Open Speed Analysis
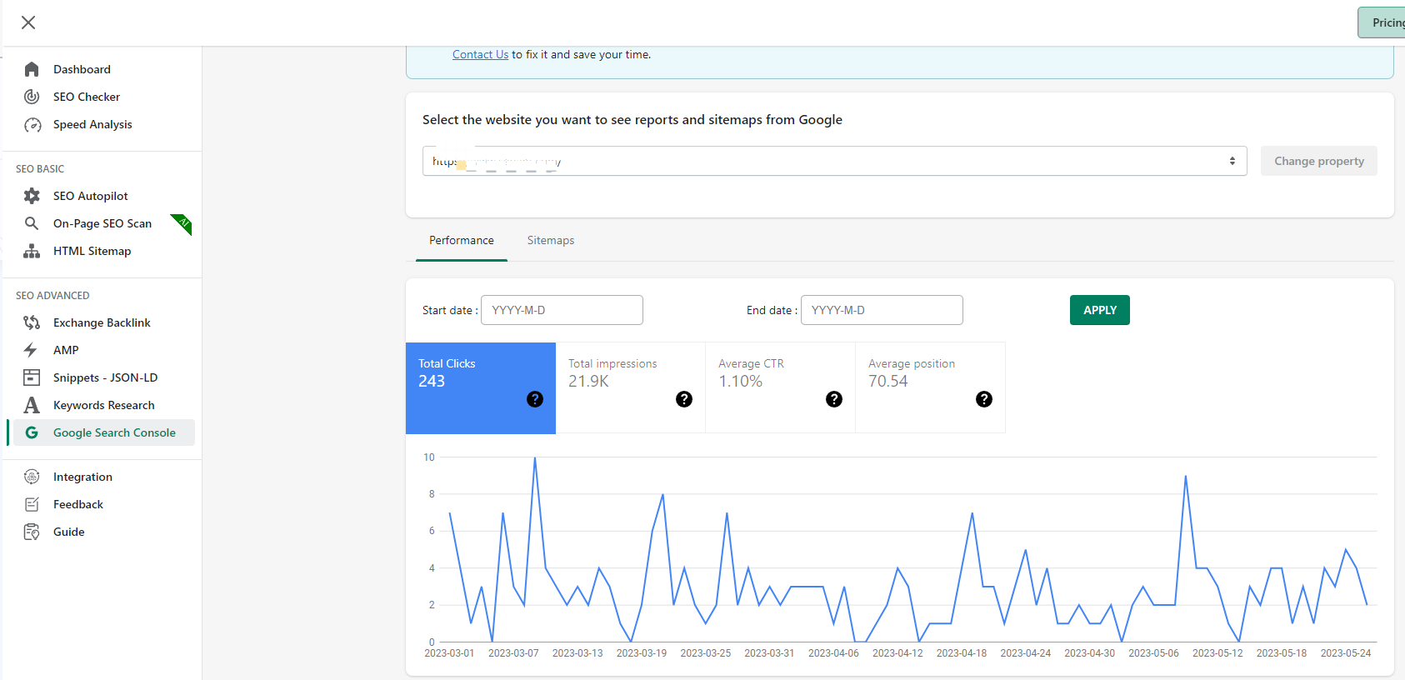This screenshot has width=1405, height=680. 92,124
